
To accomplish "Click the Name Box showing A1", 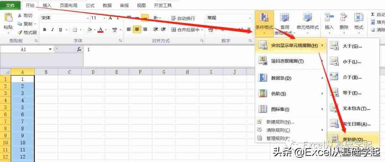I will [24, 49].
